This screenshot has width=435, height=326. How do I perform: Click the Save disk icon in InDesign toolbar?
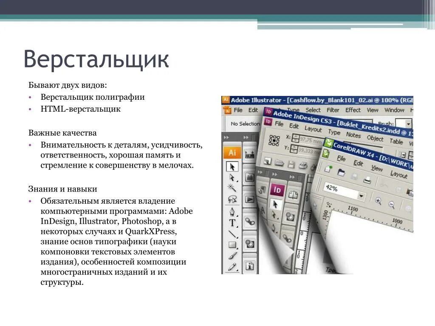[x=291, y=165]
